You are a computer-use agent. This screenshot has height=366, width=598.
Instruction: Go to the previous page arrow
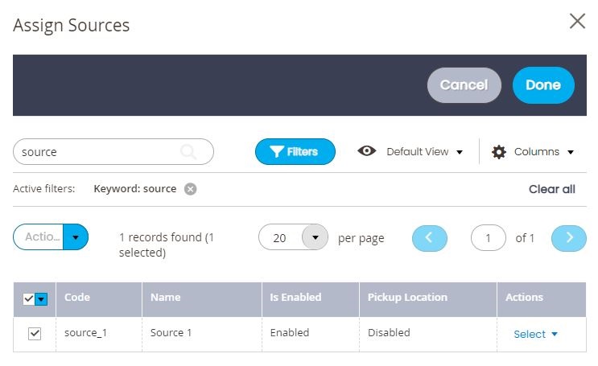(x=430, y=238)
